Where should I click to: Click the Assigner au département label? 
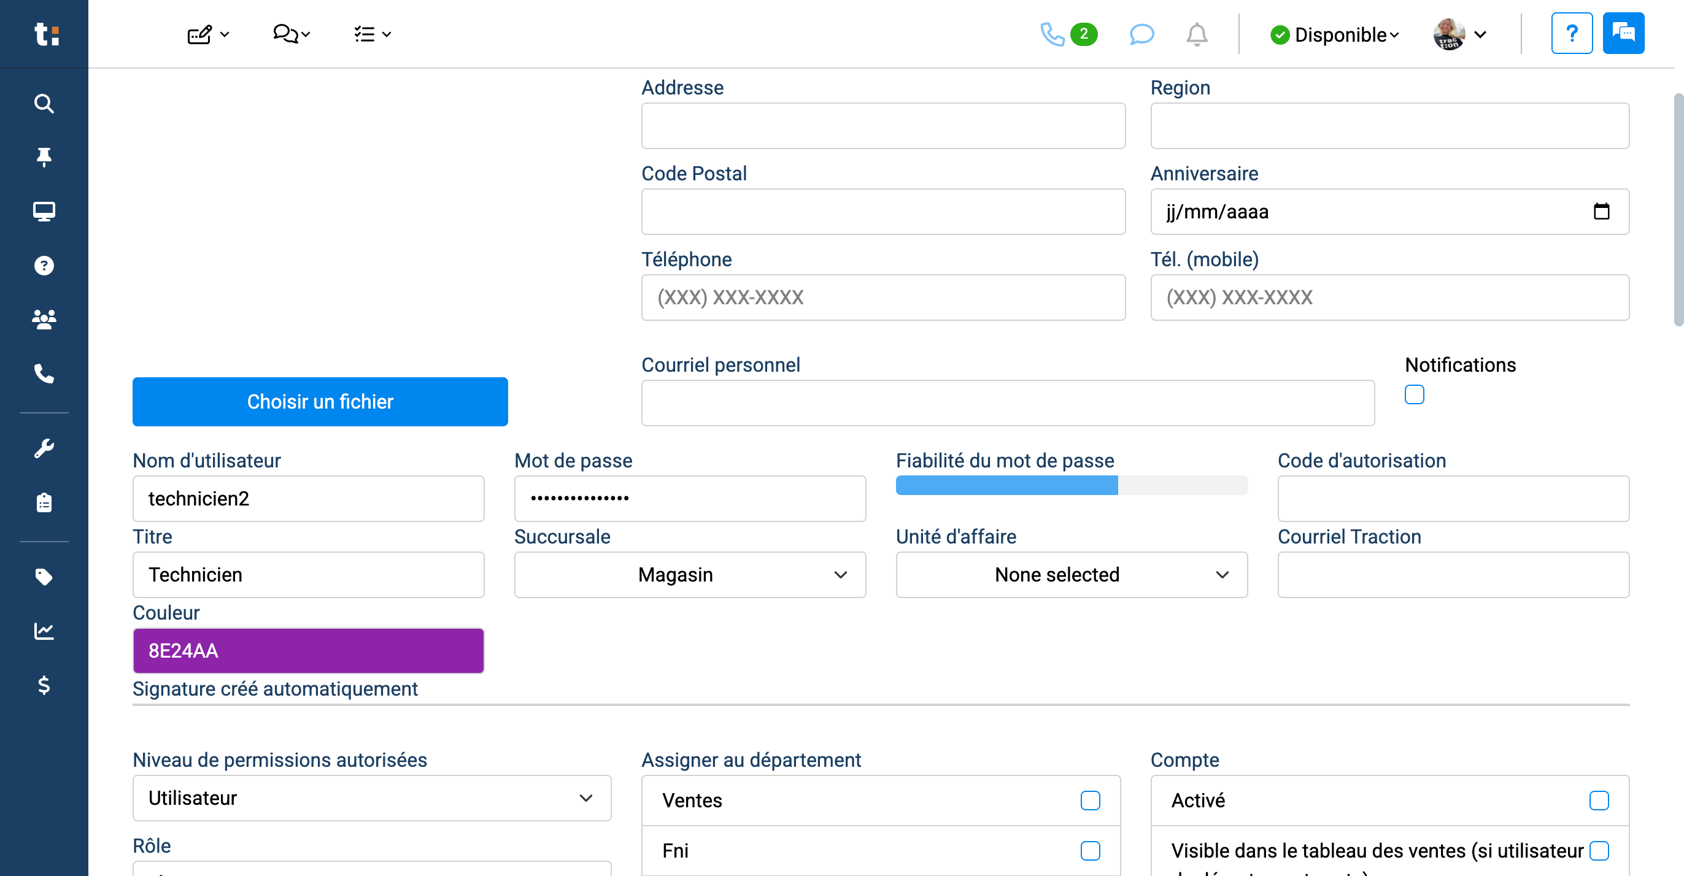(751, 759)
